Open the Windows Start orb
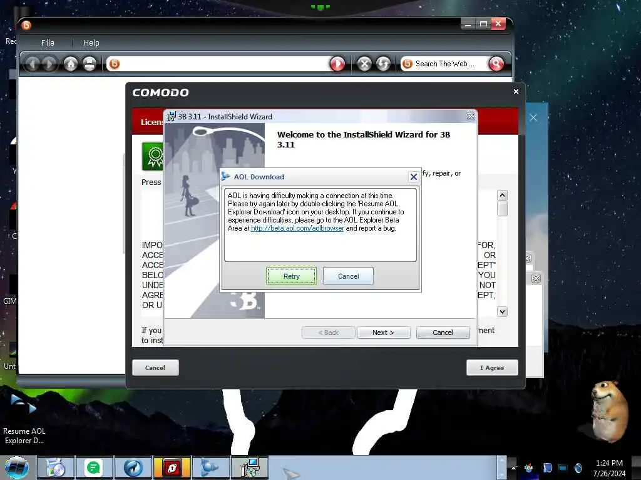The height and width of the screenshot is (480, 641). pos(17,467)
